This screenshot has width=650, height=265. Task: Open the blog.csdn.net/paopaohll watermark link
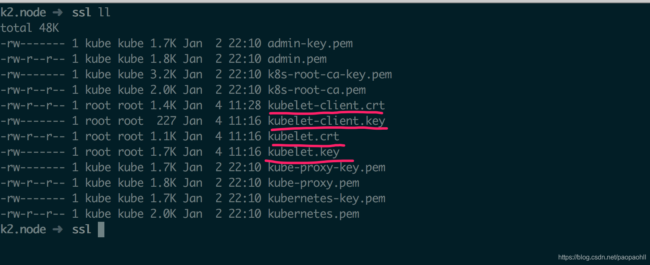click(602, 257)
